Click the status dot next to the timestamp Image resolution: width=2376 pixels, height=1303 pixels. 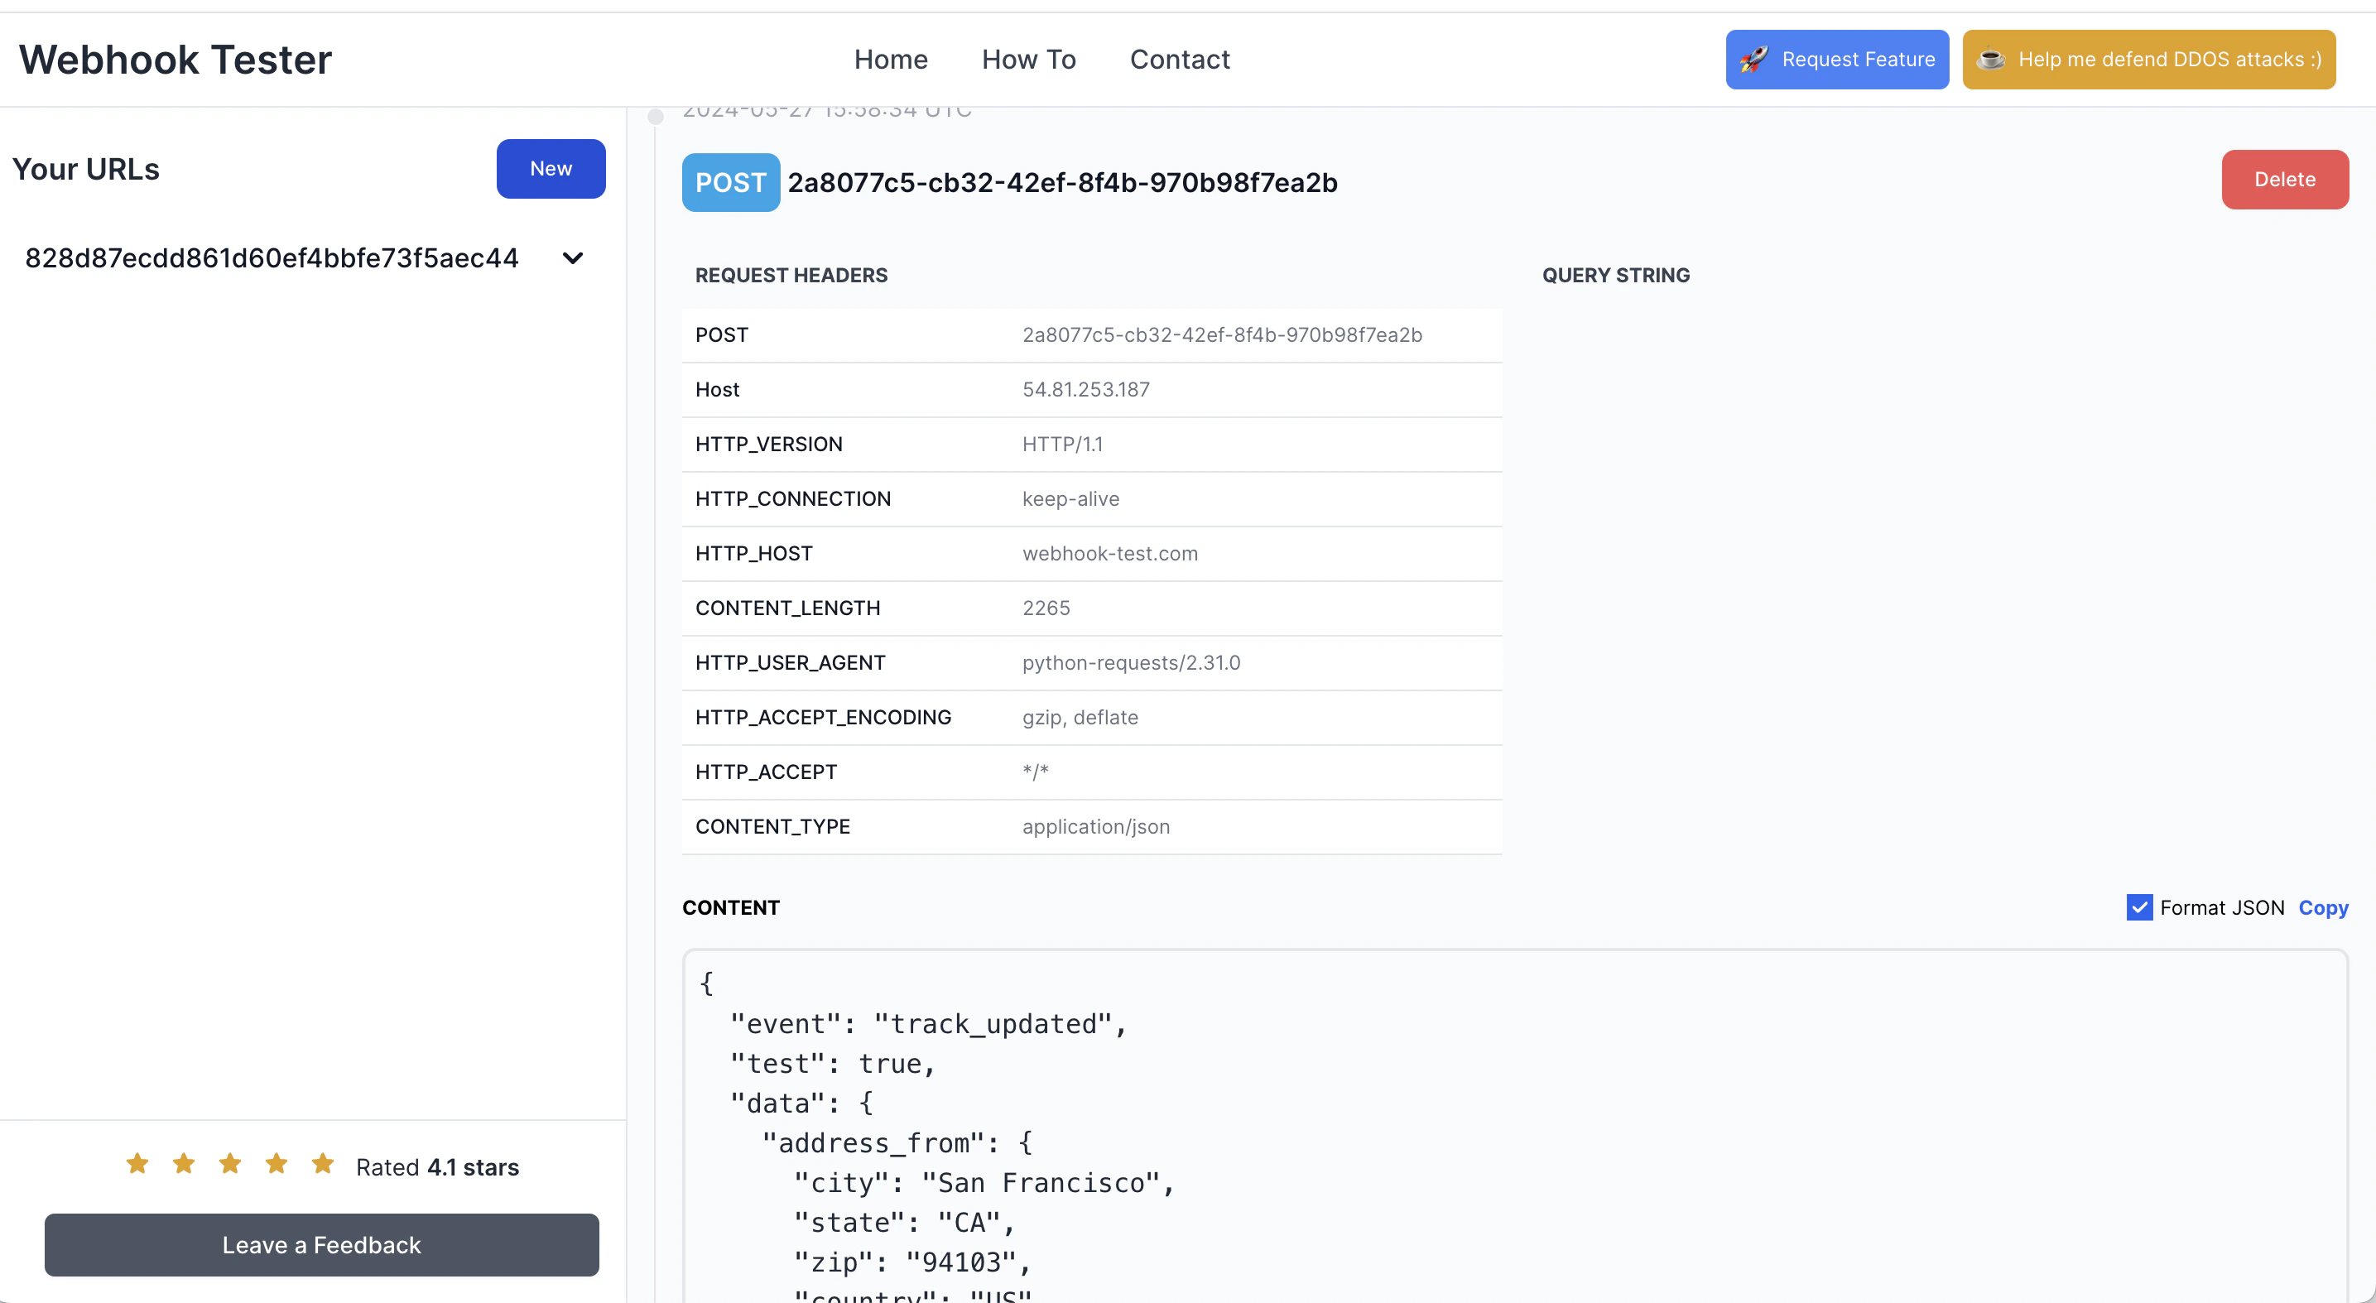[656, 116]
